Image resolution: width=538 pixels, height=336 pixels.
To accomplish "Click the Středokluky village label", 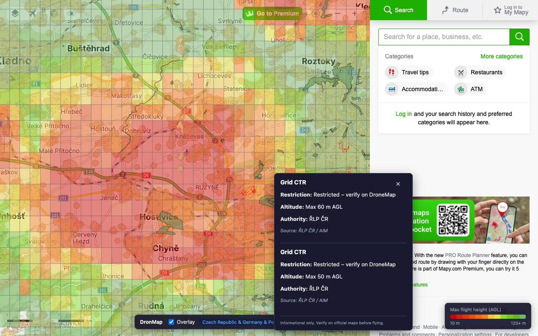I will [146, 116].
